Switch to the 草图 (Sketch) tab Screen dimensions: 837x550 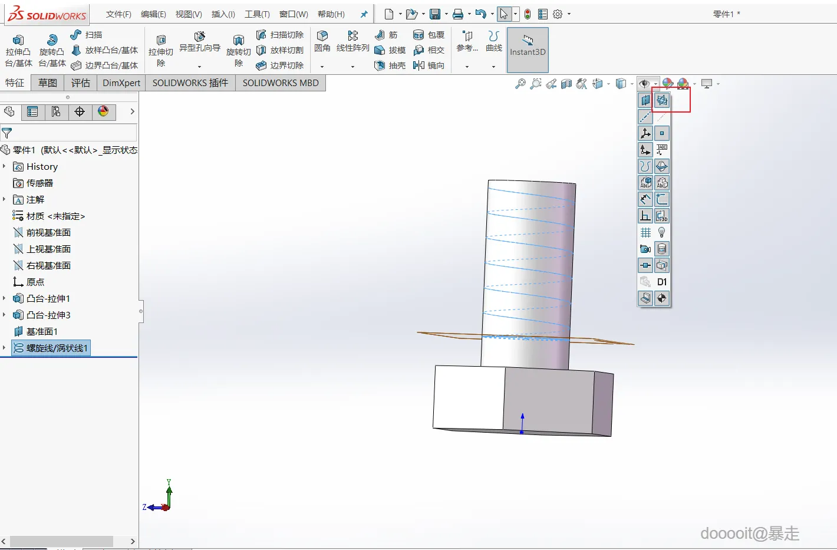pyautogui.click(x=48, y=83)
